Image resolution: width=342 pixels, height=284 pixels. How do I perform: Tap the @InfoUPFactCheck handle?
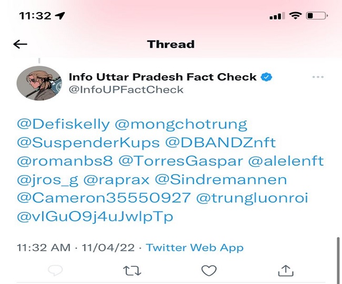pos(126,89)
